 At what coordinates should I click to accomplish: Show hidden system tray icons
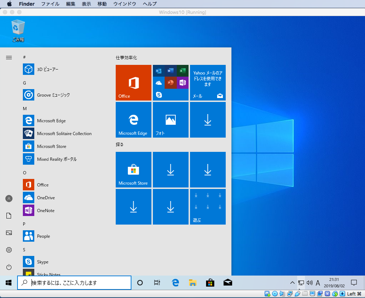(x=292, y=283)
